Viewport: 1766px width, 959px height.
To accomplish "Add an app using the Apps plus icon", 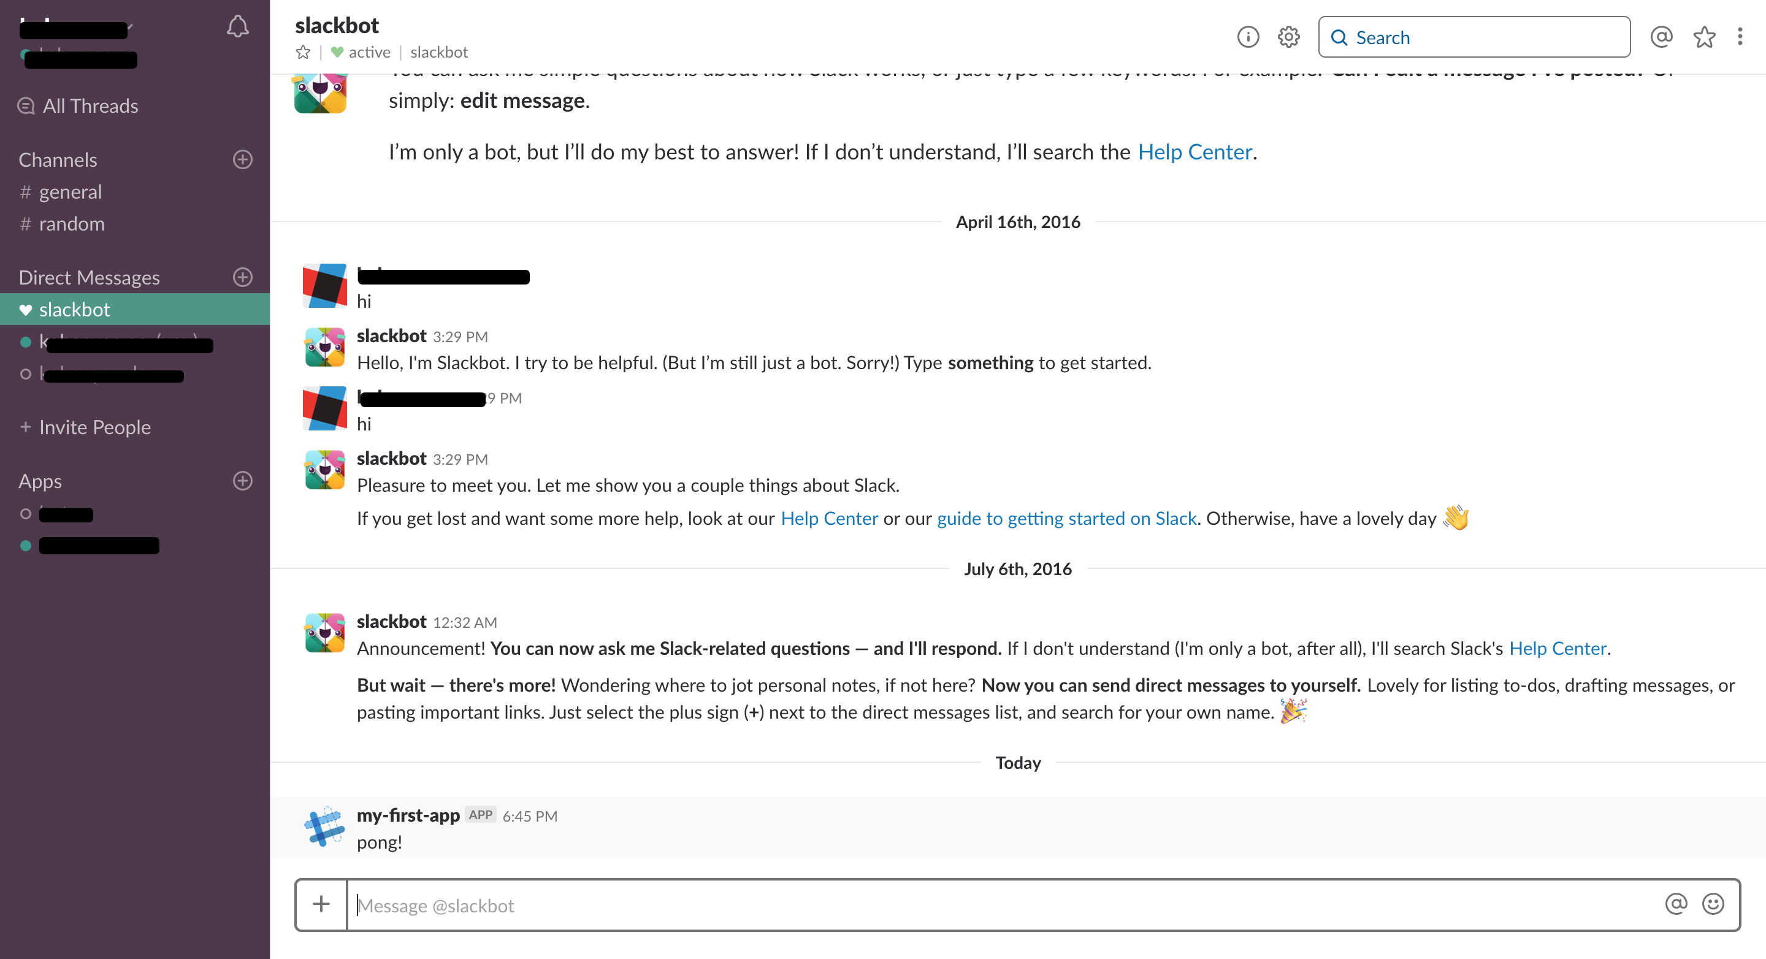I will click(x=243, y=481).
